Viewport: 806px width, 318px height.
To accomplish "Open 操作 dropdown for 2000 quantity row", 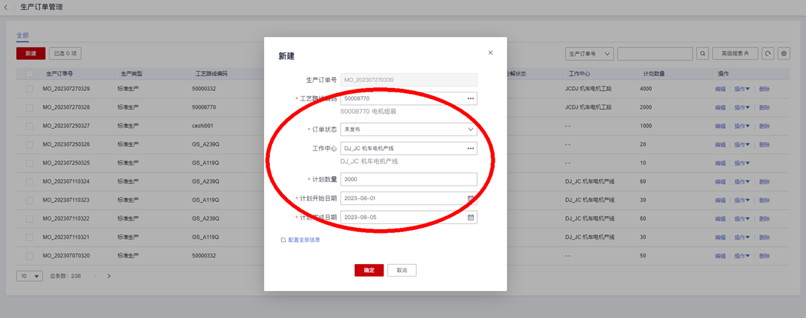I will (742, 108).
